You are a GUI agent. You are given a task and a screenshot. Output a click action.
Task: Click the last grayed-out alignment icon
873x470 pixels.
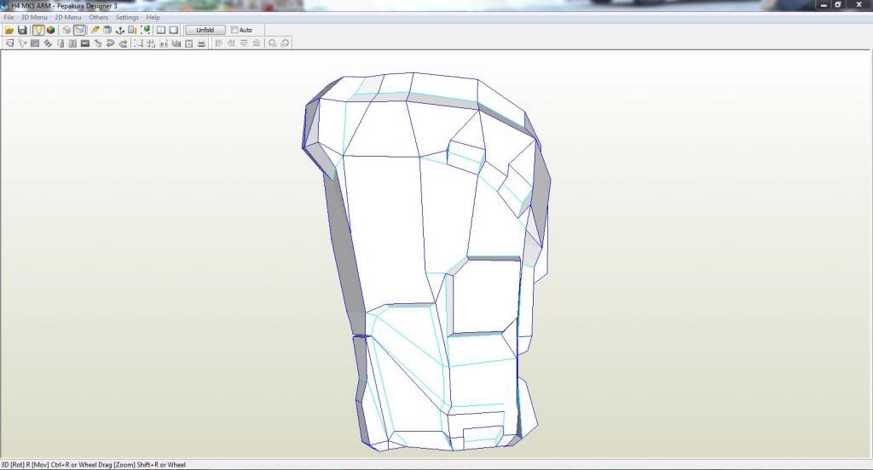256,43
